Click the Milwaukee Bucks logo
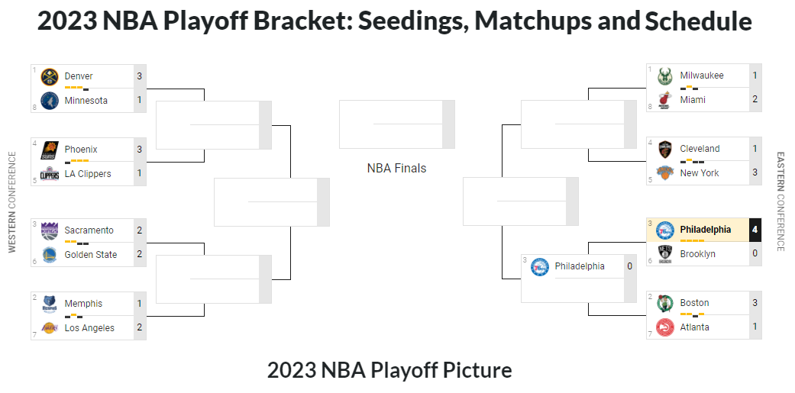The image size is (795, 393). coord(665,76)
